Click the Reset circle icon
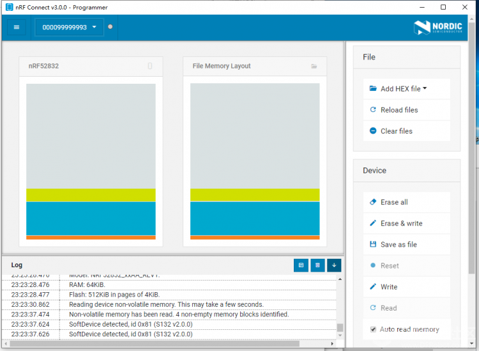 coord(373,265)
